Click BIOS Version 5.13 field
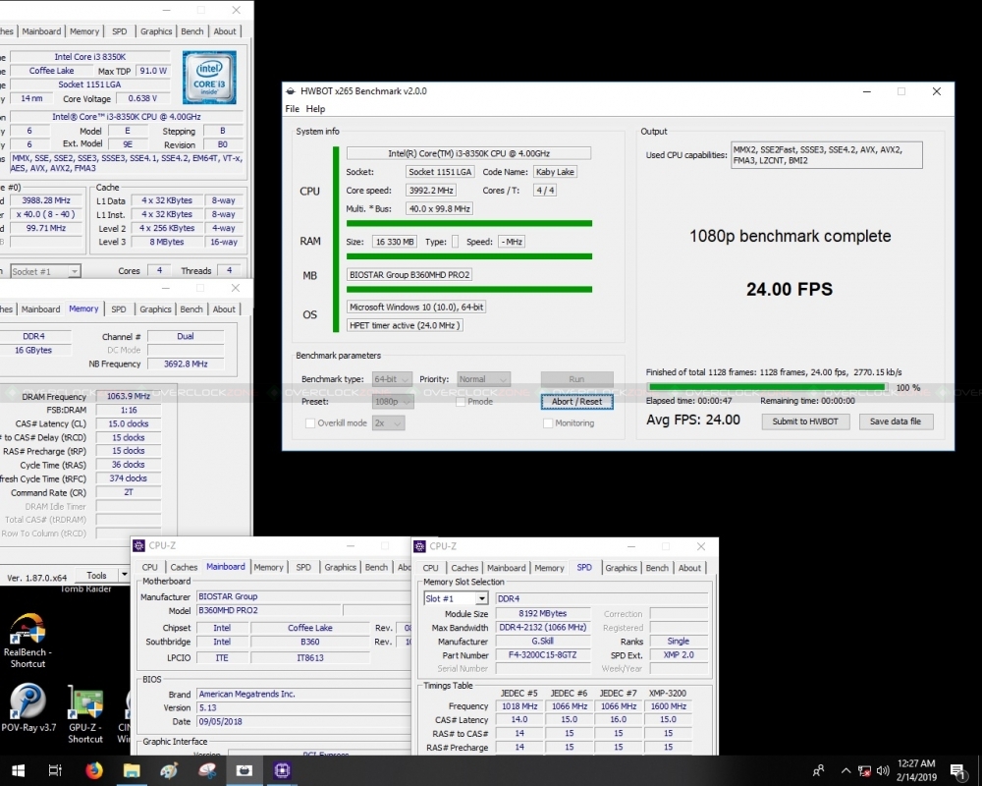The image size is (982, 786). tap(302, 707)
